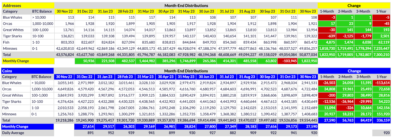Select the 882 daily average cell

point(227,133)
